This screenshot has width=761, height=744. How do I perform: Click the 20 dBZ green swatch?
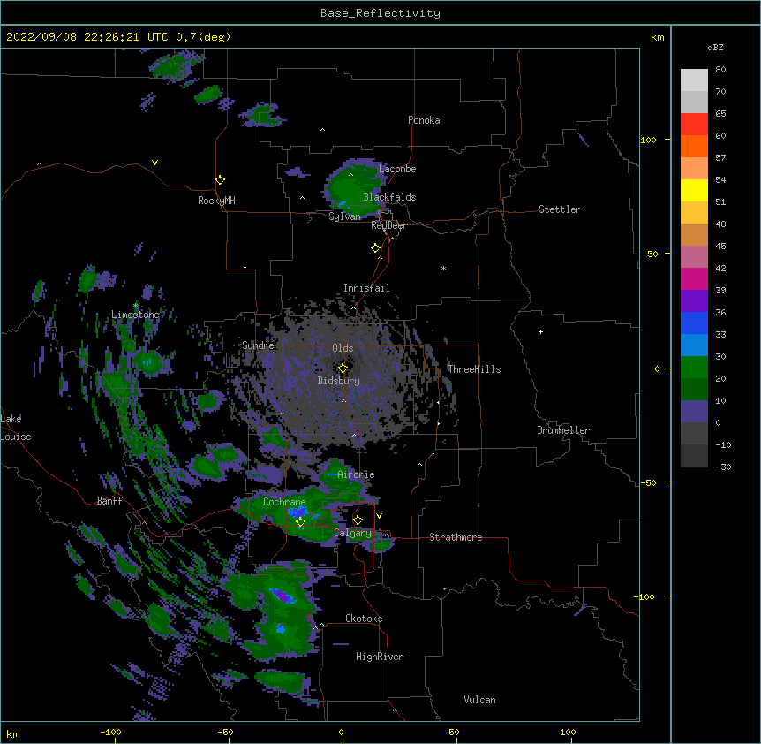[694, 368]
